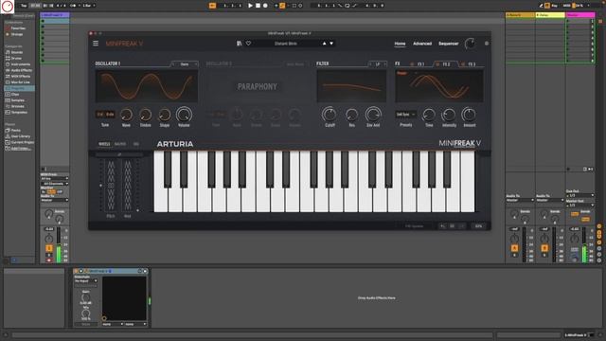Click the Oscillator 1 waveform display
Screen dimensions: 606x341
tap(147, 86)
